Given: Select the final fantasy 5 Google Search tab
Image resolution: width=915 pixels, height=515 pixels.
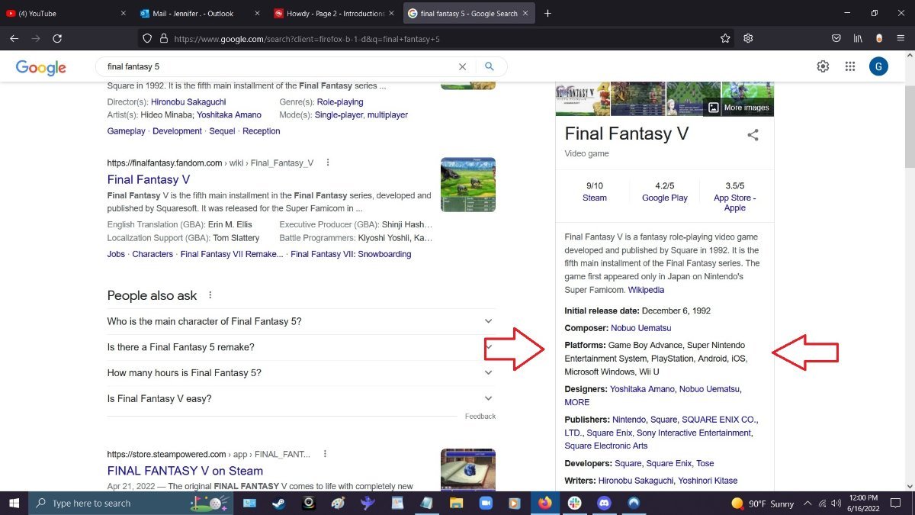Looking at the screenshot, I should 467,13.
